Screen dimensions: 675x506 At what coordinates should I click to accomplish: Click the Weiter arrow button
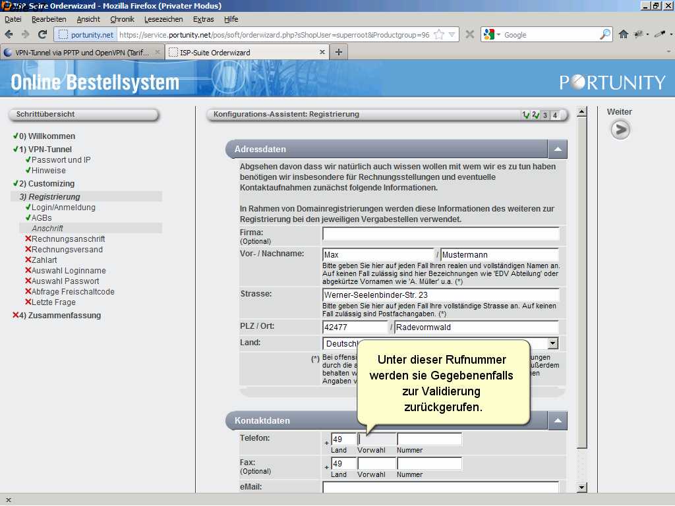(620, 130)
